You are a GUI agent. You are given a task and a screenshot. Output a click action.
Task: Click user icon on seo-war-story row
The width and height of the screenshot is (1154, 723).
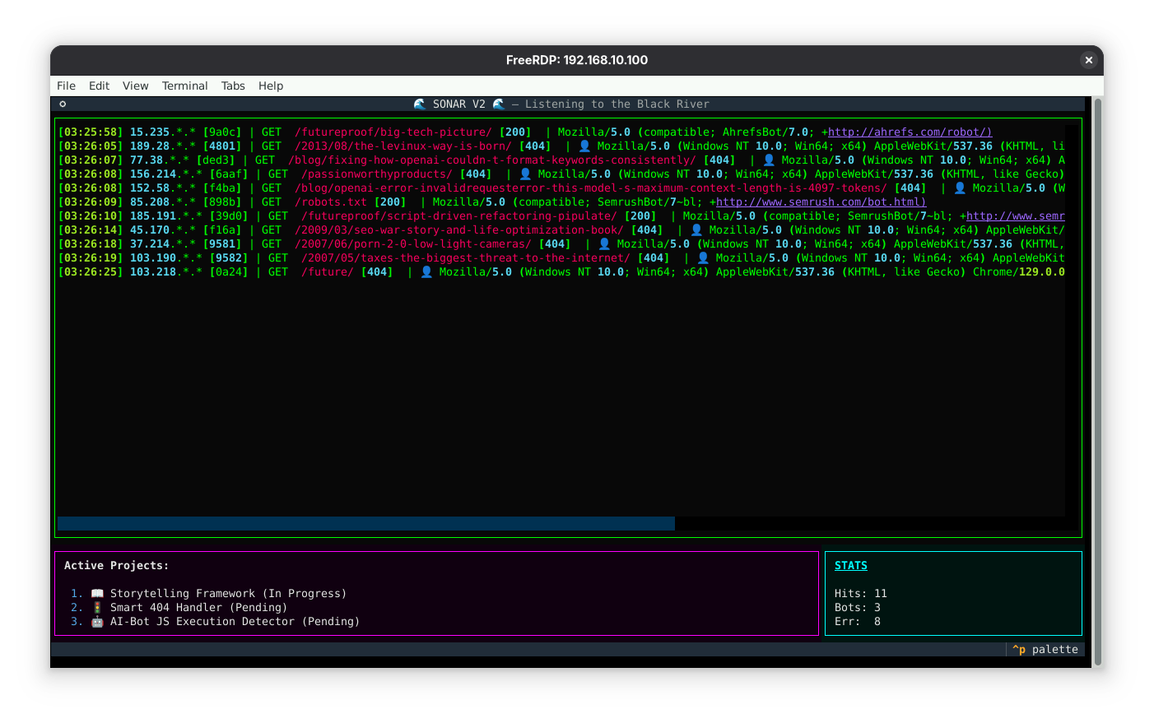point(696,229)
